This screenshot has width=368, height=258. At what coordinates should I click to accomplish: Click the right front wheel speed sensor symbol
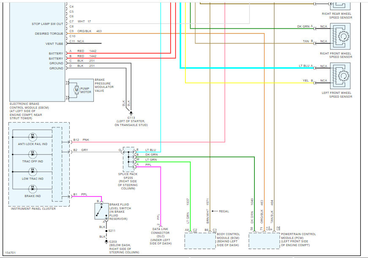tap(340, 36)
